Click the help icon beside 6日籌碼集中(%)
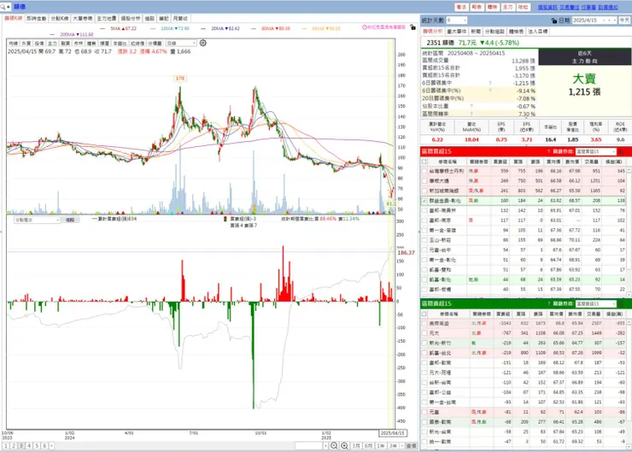This screenshot has height=452, width=632. coord(490,91)
